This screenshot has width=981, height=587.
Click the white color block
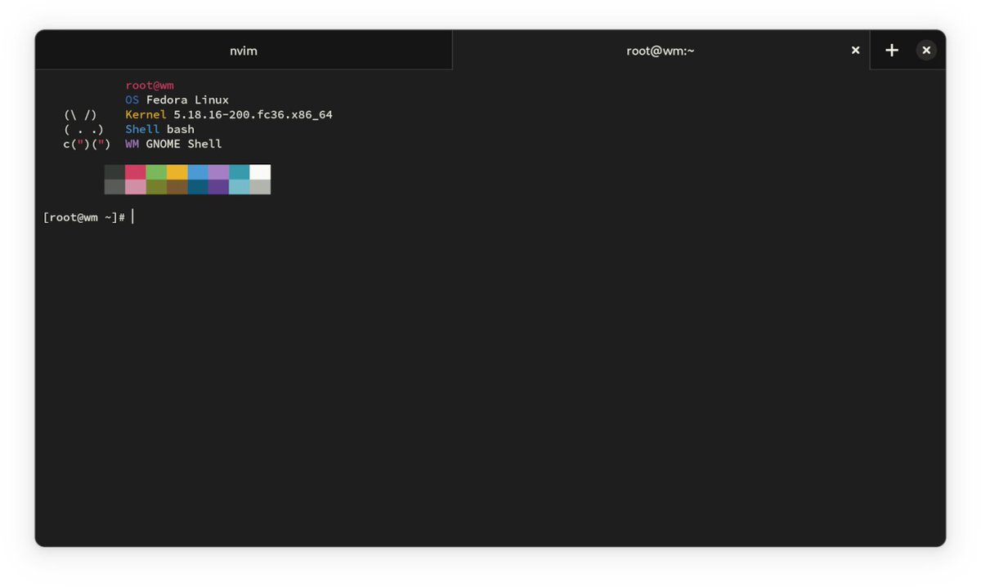[x=260, y=172]
